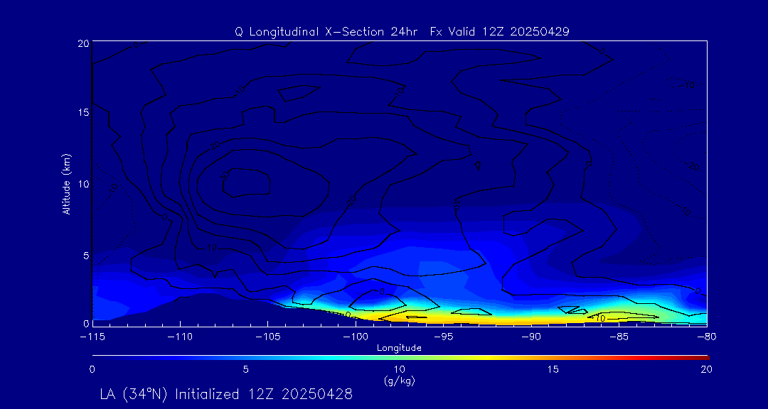Click the "Altitude (km)" vertical axis label

tap(65, 183)
